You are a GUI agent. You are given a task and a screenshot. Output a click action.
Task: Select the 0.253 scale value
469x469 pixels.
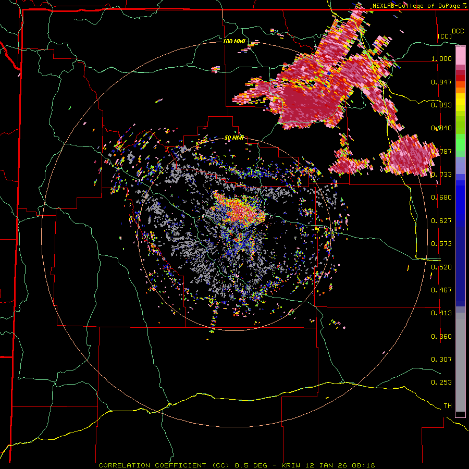(x=441, y=382)
